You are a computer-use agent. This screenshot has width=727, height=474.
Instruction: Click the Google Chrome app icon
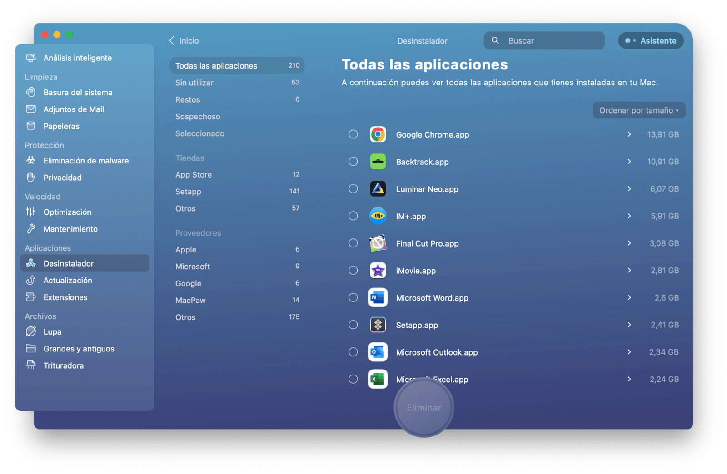(378, 134)
